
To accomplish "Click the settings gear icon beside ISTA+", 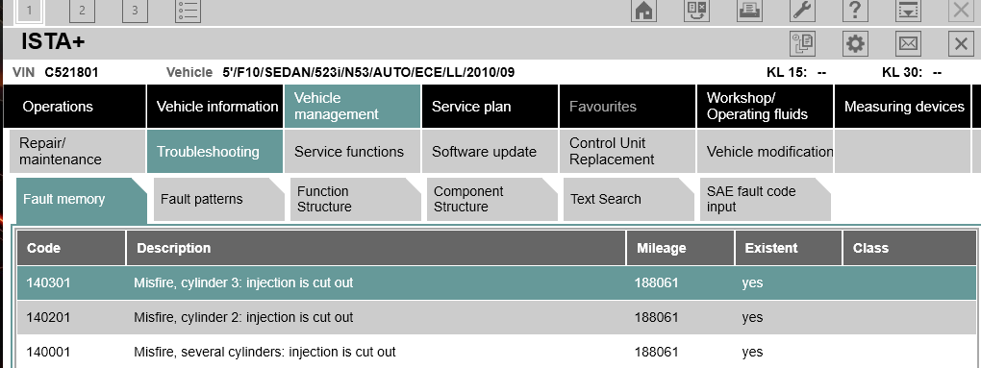I will coord(855,44).
